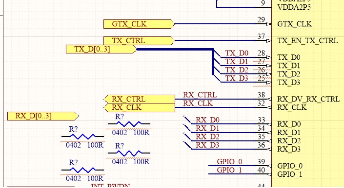Image resolution: width=344 pixels, height=188 pixels.
Task: Select the RX_CTRL port symbol
Action: pos(140,99)
